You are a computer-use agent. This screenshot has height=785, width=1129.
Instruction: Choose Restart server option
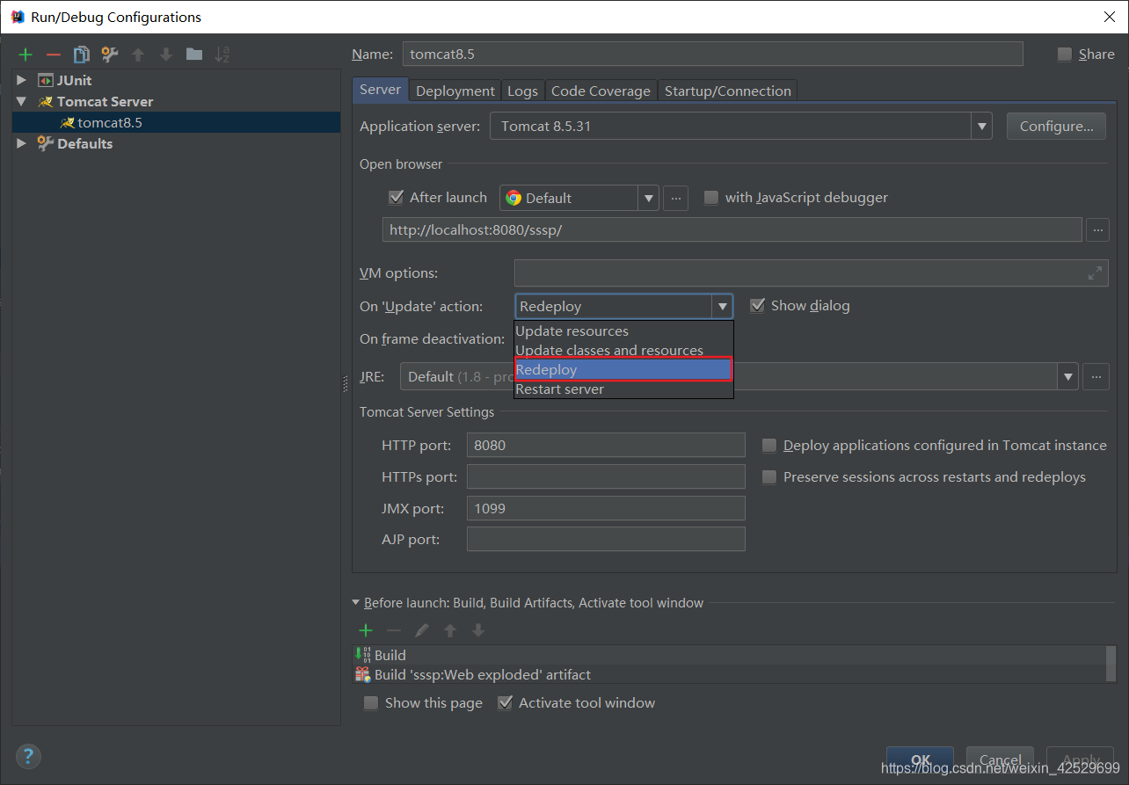pyautogui.click(x=623, y=389)
